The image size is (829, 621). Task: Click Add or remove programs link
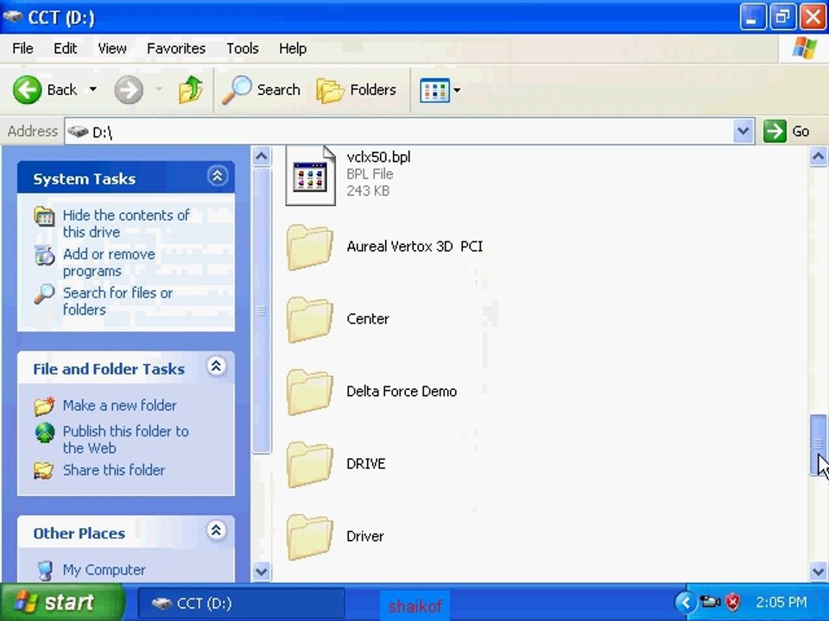[x=109, y=262]
